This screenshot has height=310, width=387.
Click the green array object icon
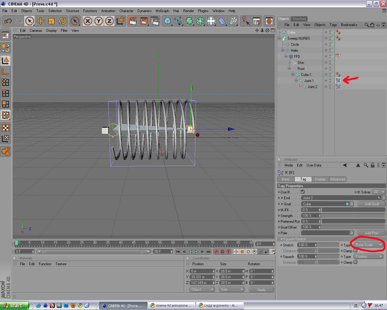click(200, 21)
